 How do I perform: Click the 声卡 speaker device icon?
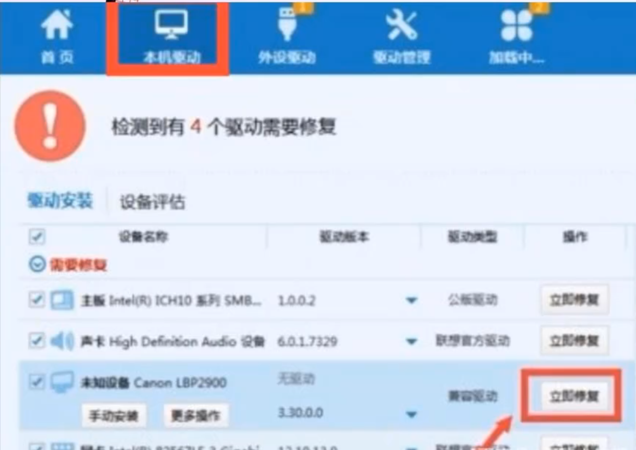pyautogui.click(x=62, y=341)
